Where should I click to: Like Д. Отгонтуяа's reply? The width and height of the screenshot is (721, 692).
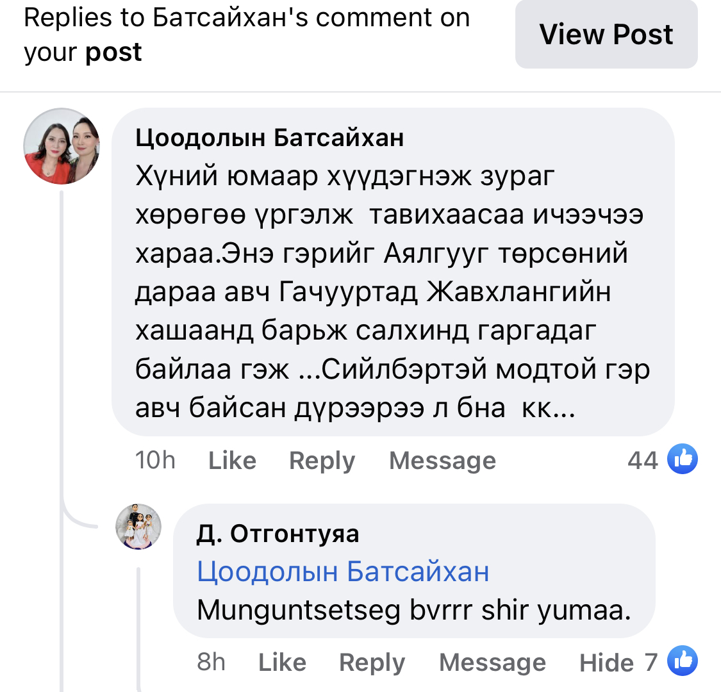click(282, 662)
